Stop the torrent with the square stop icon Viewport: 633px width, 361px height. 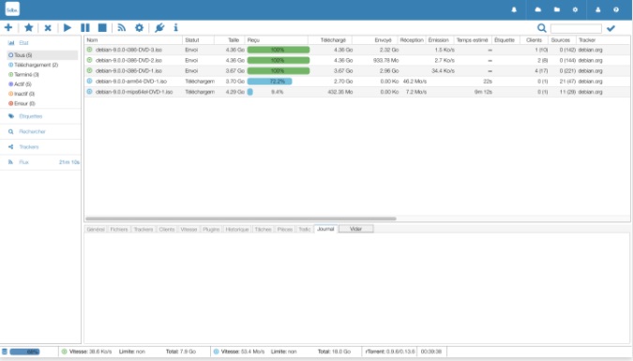[102, 27]
